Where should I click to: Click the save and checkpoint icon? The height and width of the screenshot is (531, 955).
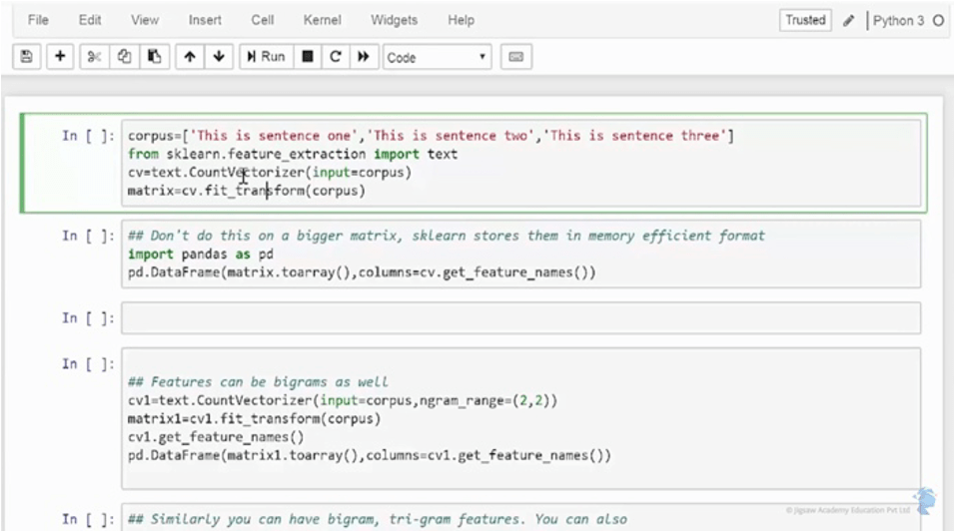[26, 57]
